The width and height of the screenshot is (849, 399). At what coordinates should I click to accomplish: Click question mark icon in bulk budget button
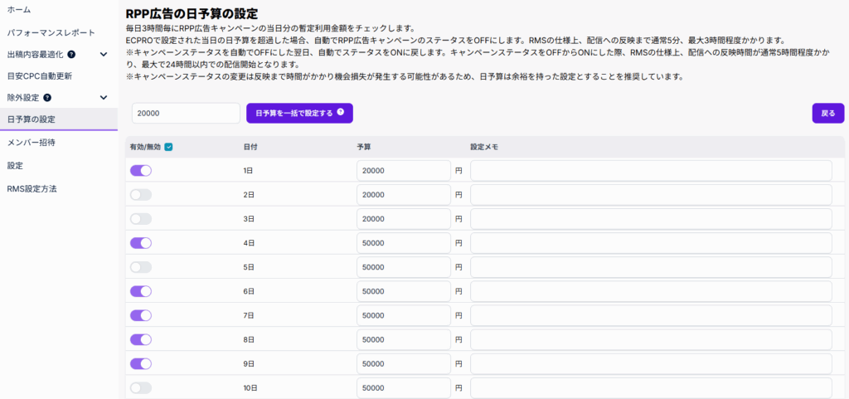[x=340, y=112]
